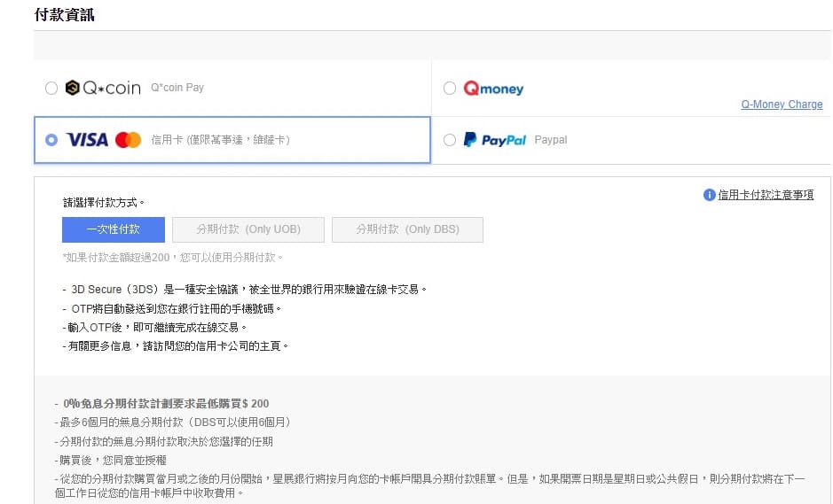Click the blue info icon
833x504 pixels.
tap(709, 195)
